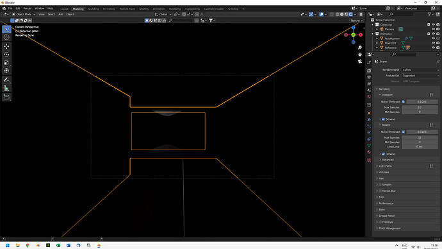This screenshot has height=249, width=442.
Task: Open the viewport View menu
Action: pyautogui.click(x=42, y=14)
